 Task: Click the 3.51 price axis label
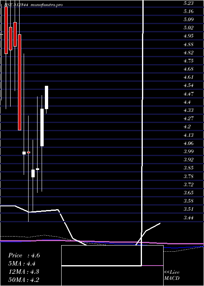pos(188,209)
